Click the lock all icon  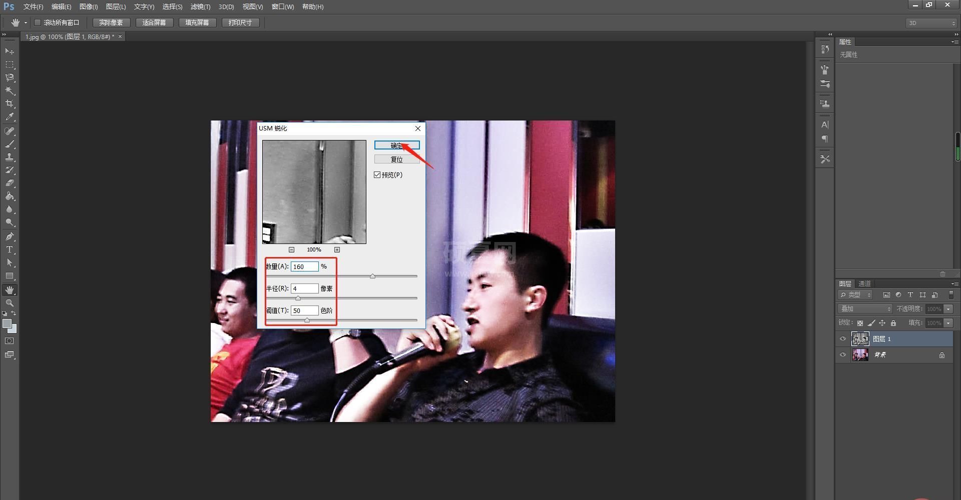893,323
